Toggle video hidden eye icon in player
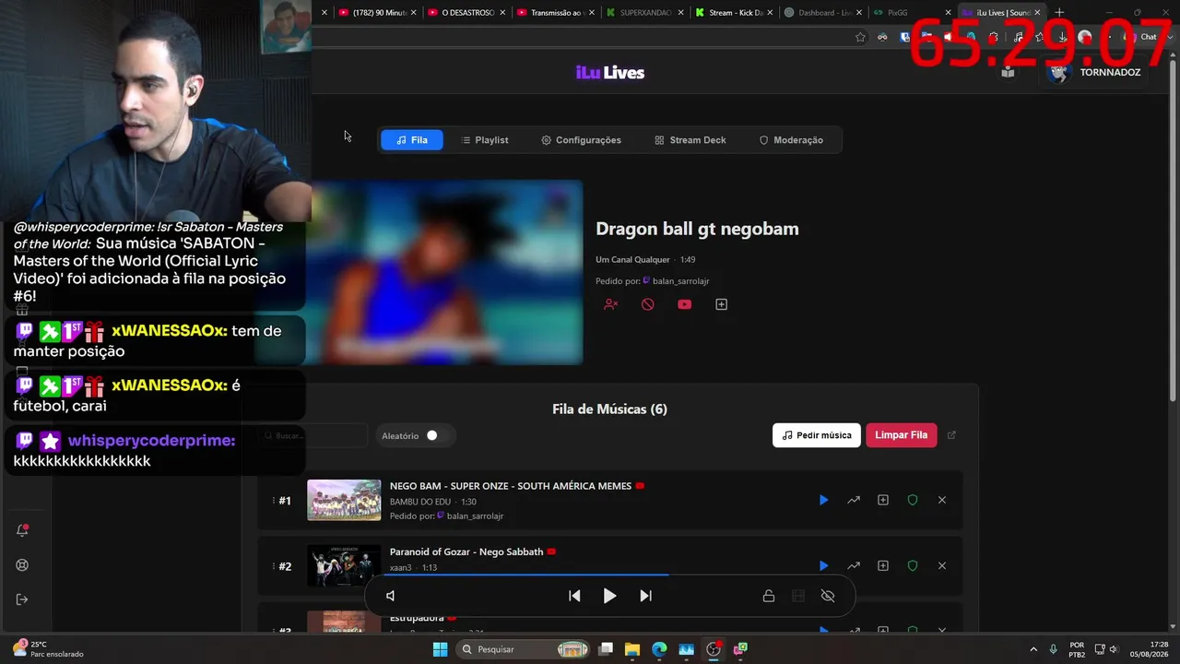This screenshot has height=664, width=1180. click(828, 596)
